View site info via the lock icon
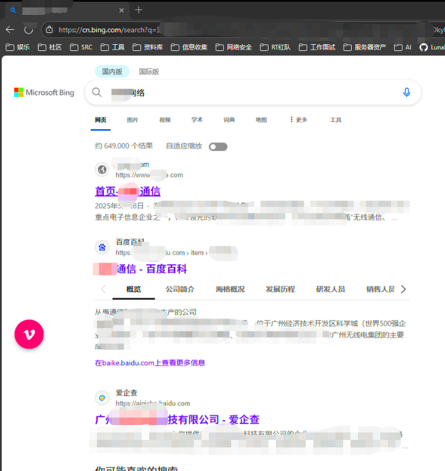Image resolution: width=445 pixels, height=471 pixels. 49,29
